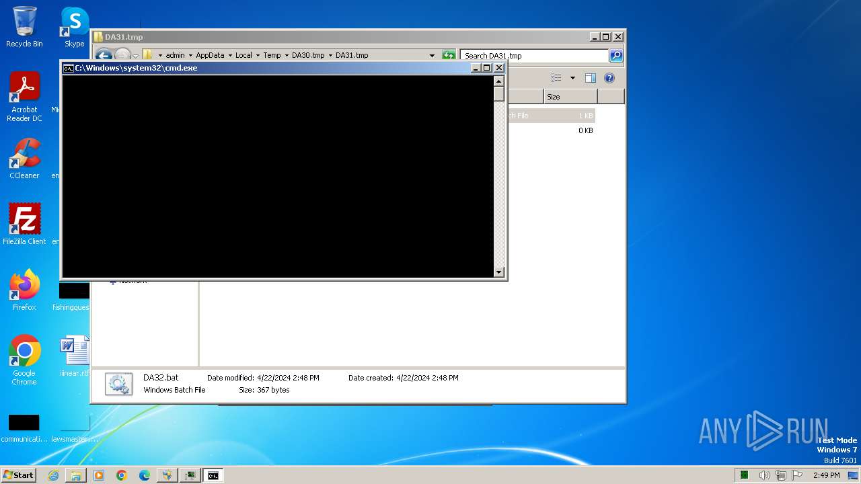Switch to File Explorer on the taskbar
861x484 pixels.
pos(76,475)
